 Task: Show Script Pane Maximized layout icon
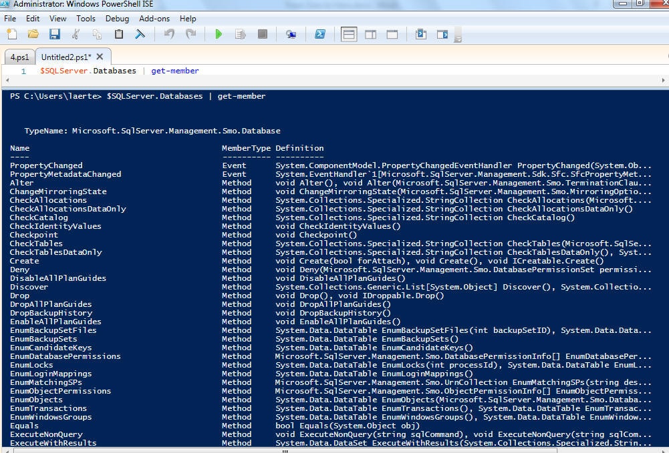[392, 34]
